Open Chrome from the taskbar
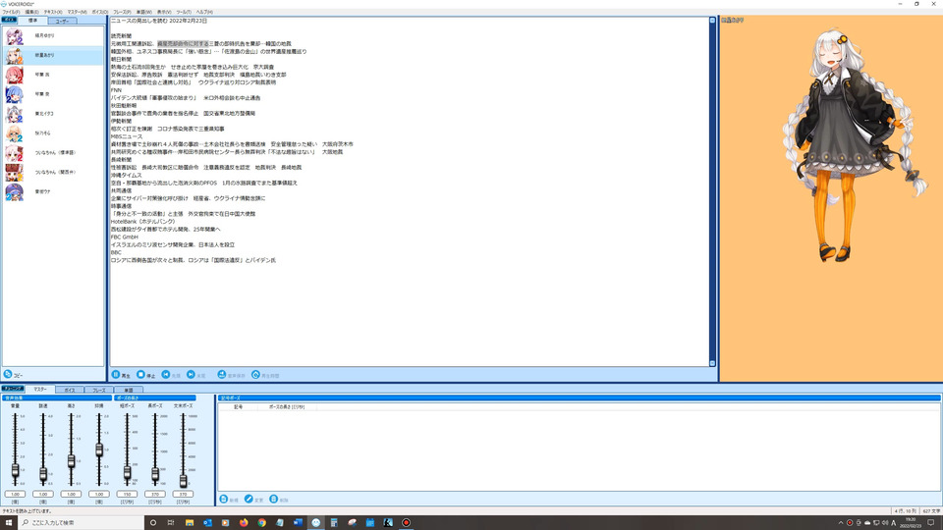 click(261, 522)
